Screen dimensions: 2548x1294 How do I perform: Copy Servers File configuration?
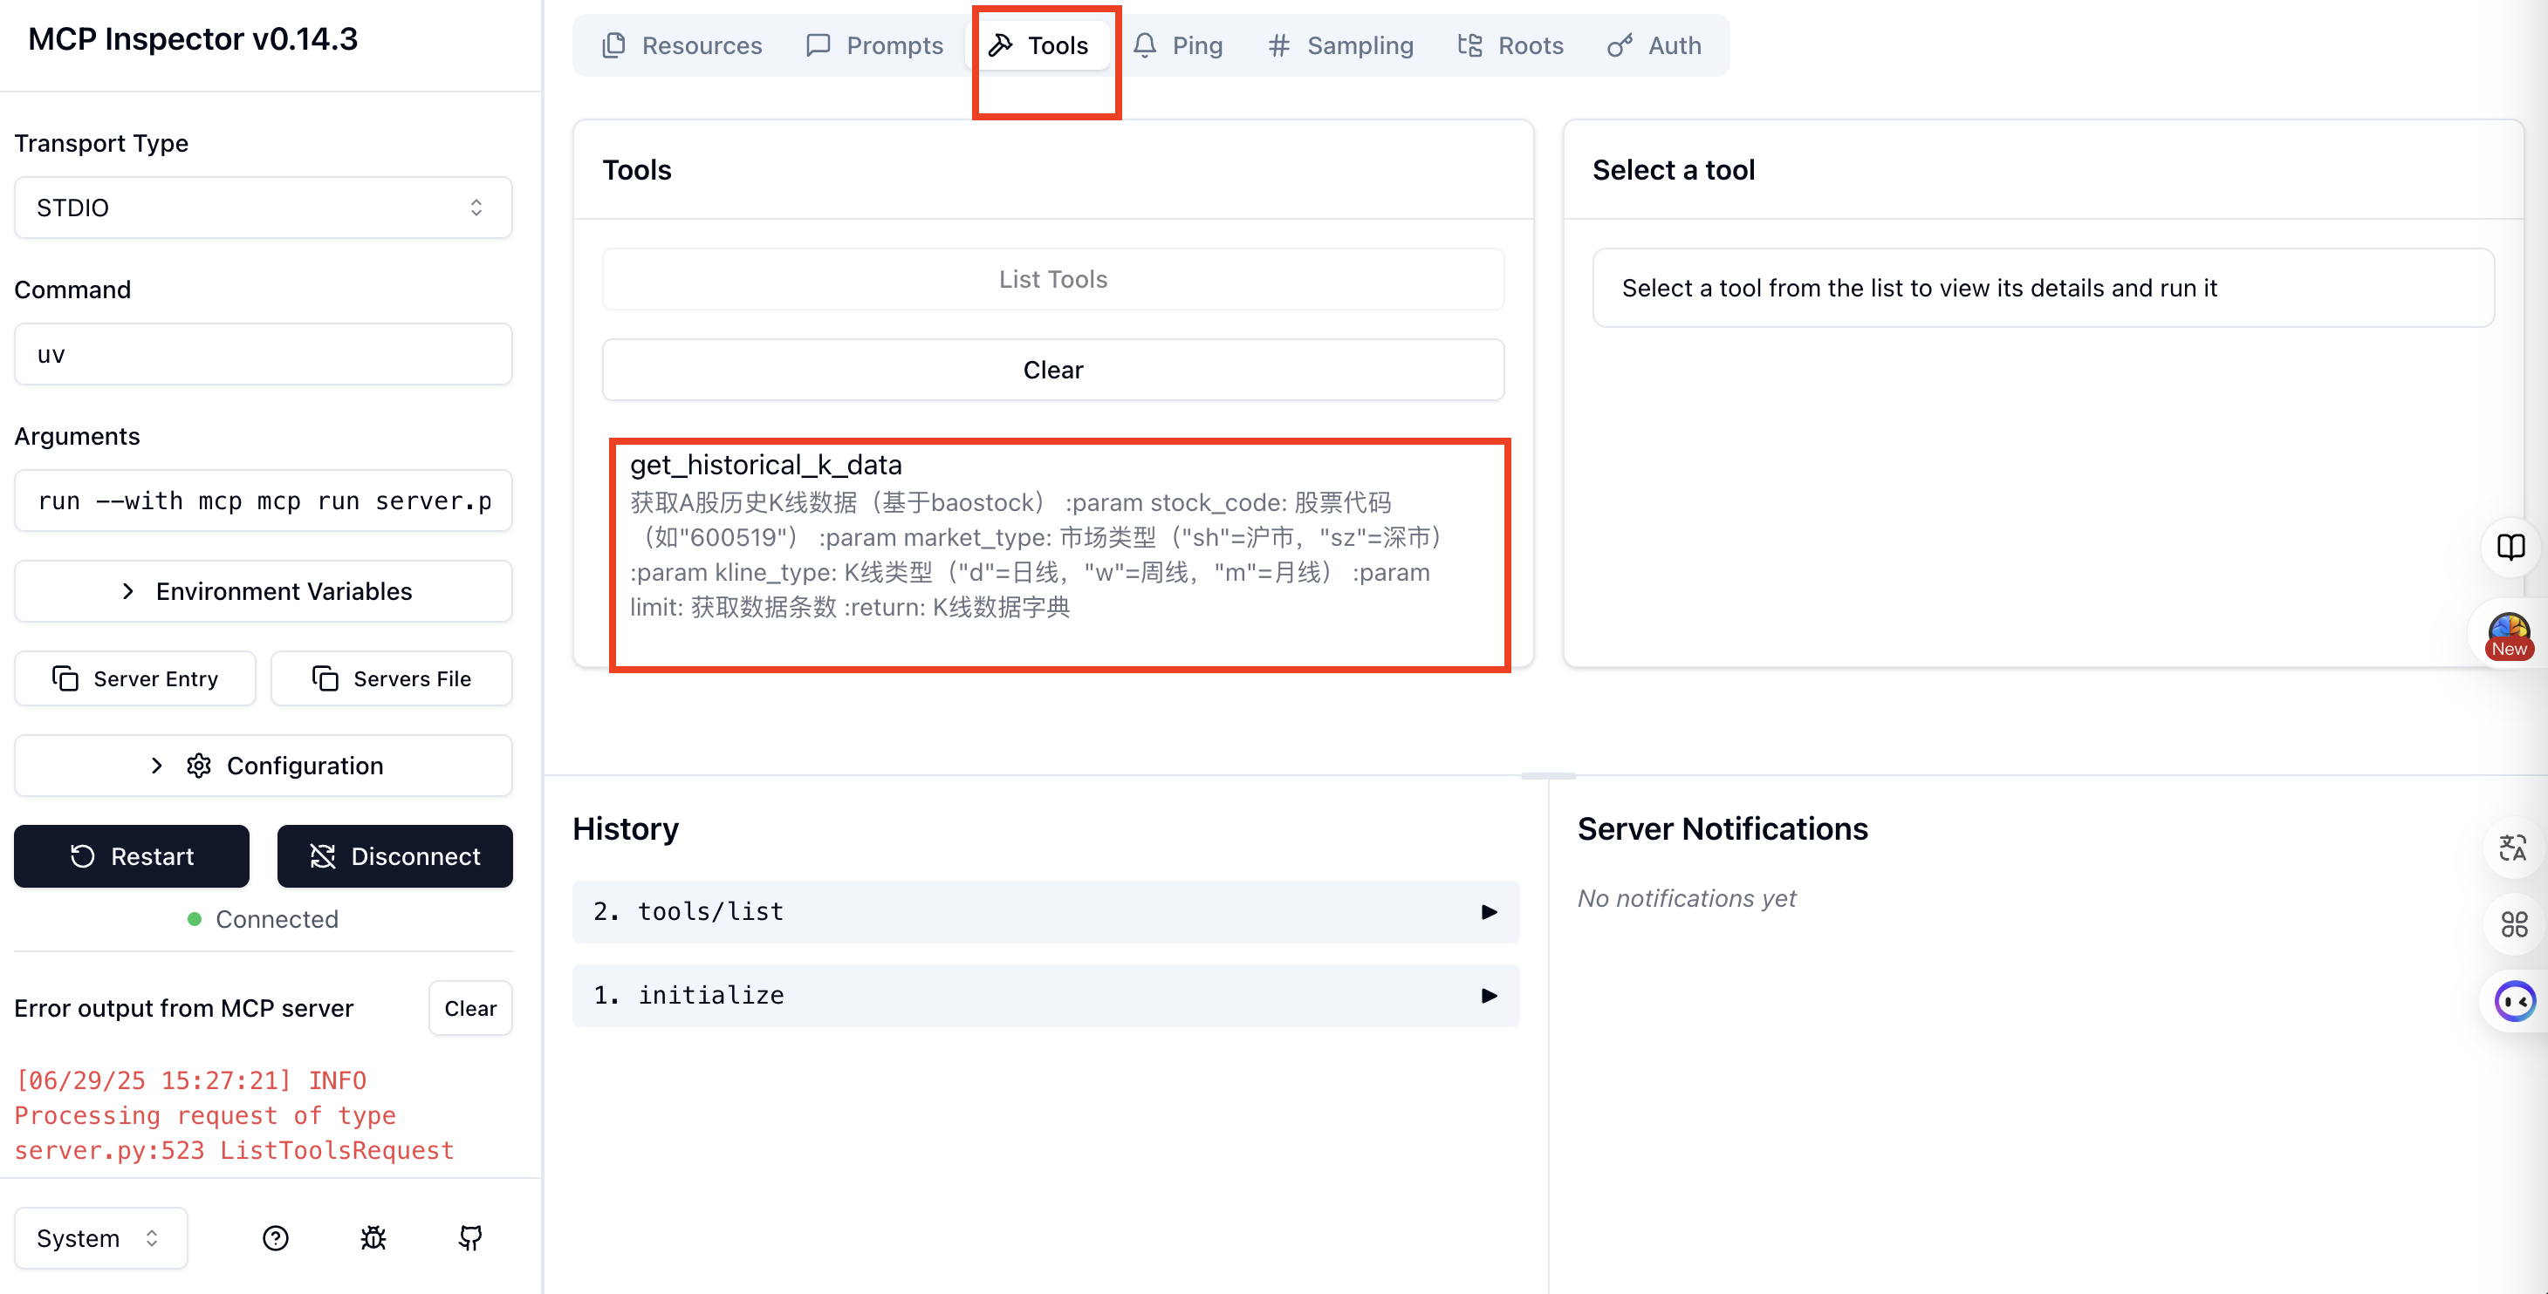click(392, 678)
